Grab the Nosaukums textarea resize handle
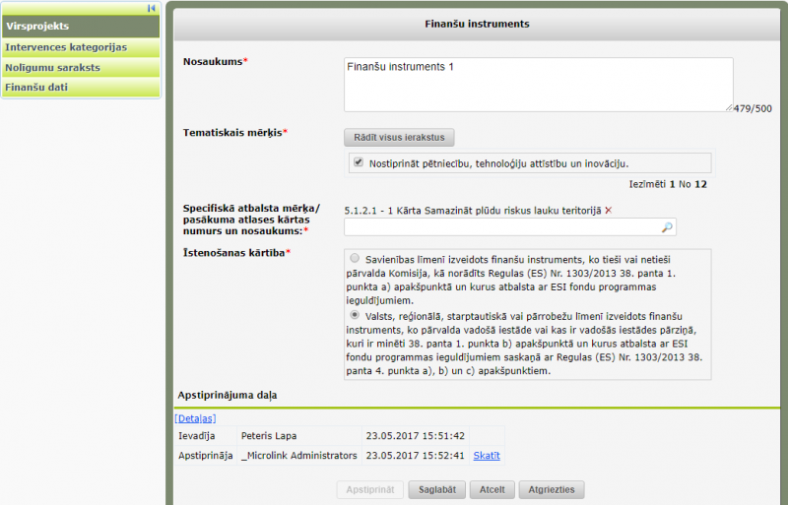This screenshot has width=788, height=505. coord(729,107)
